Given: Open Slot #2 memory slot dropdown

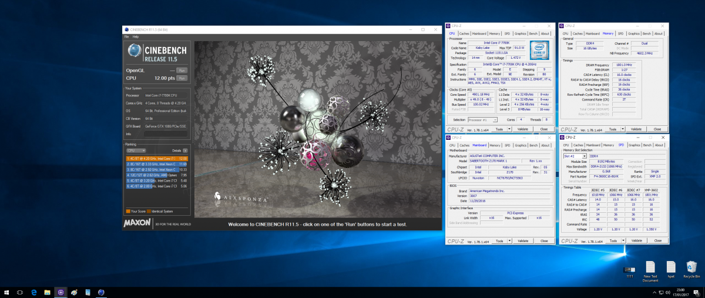Looking at the screenshot, I should click(x=574, y=156).
